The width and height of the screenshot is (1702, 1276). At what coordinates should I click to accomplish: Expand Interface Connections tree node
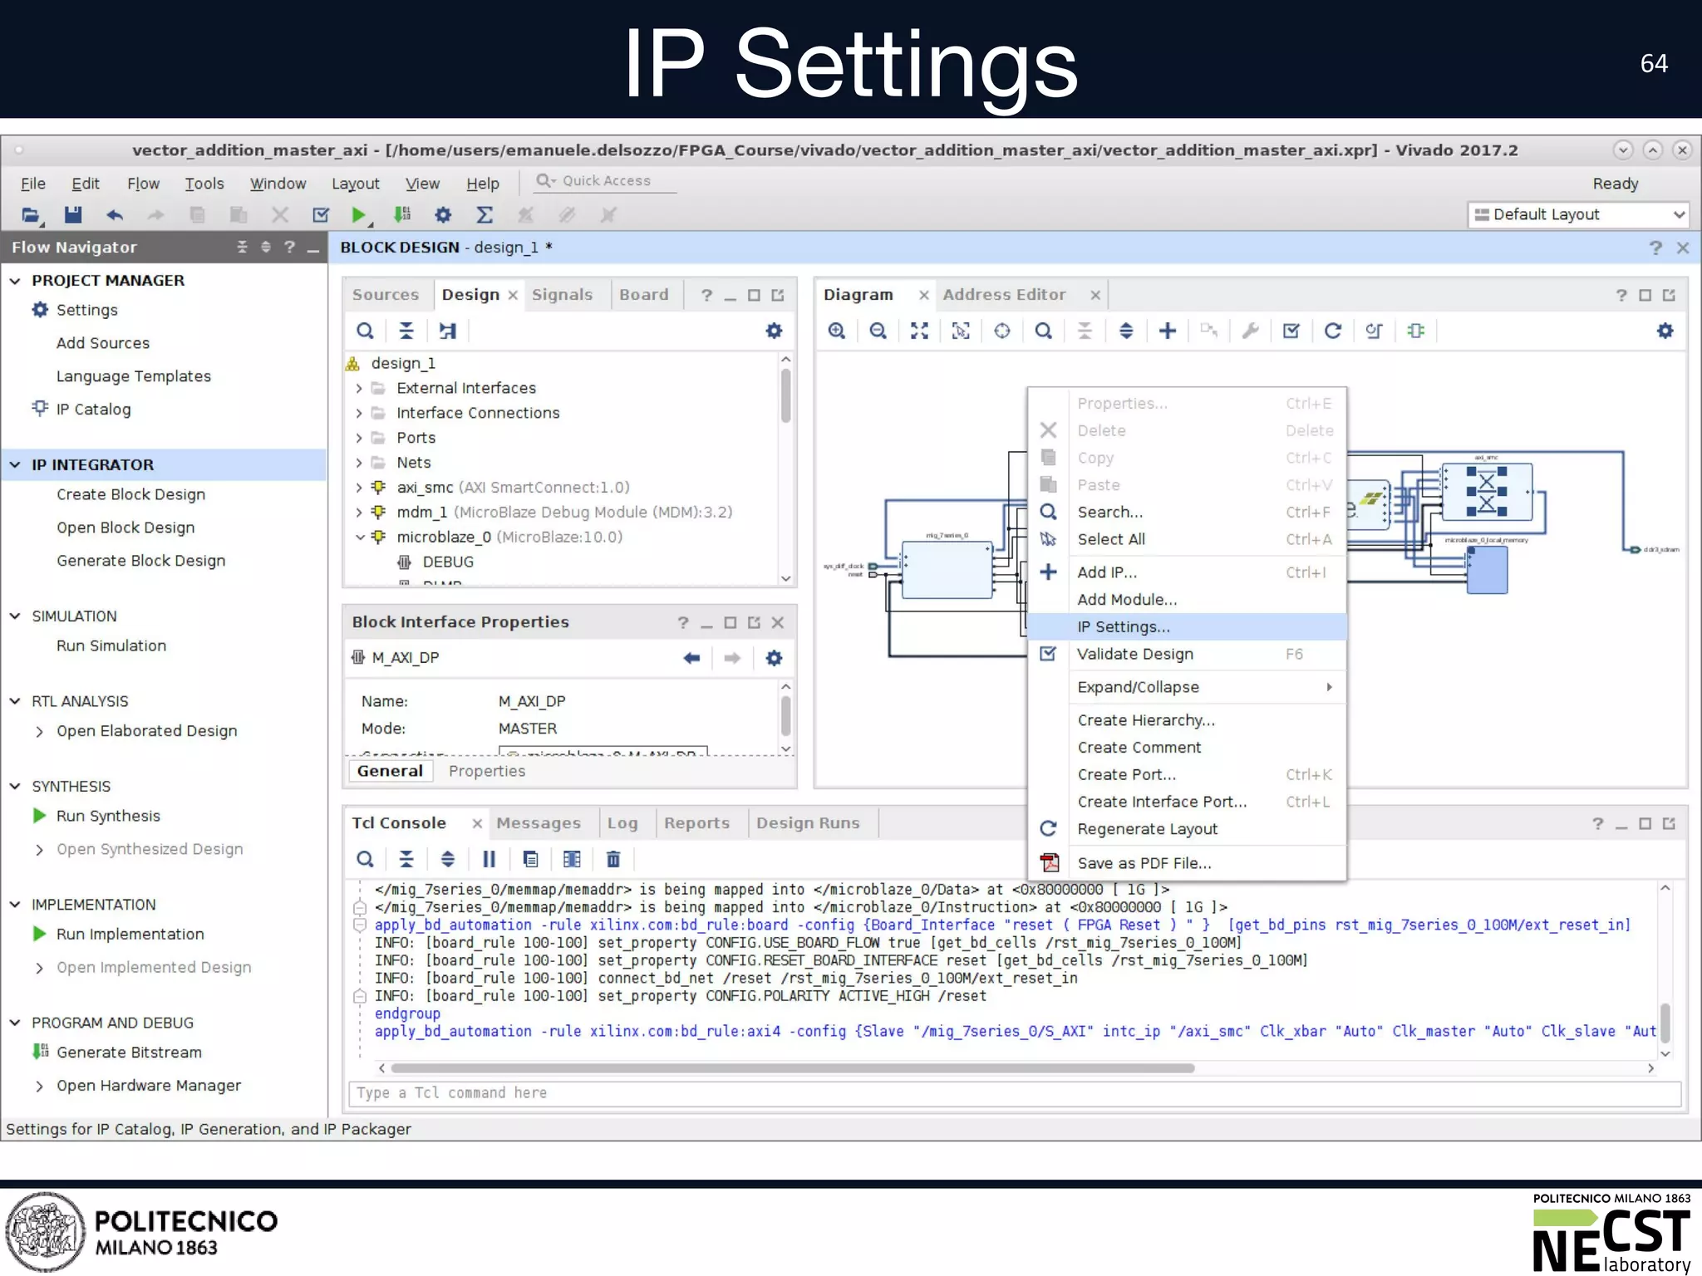(x=359, y=414)
